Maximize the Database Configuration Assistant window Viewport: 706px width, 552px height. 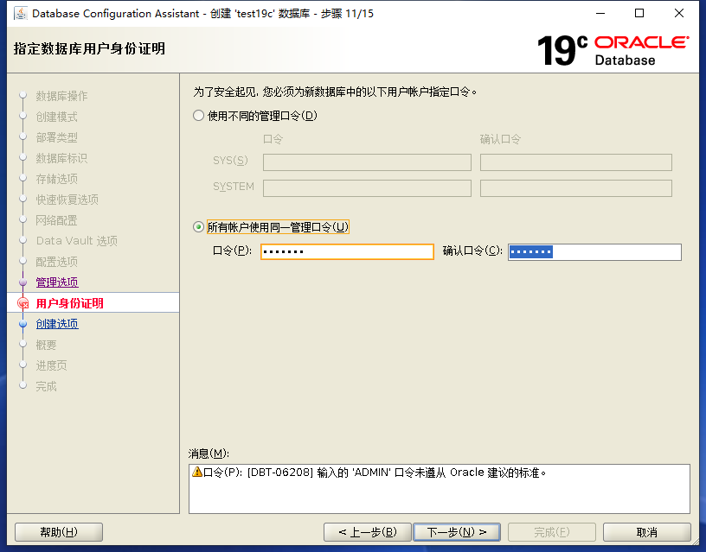pos(639,14)
